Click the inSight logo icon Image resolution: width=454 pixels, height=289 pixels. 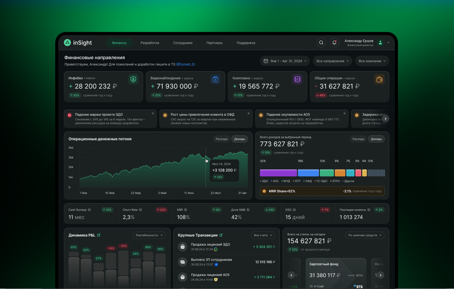67,43
